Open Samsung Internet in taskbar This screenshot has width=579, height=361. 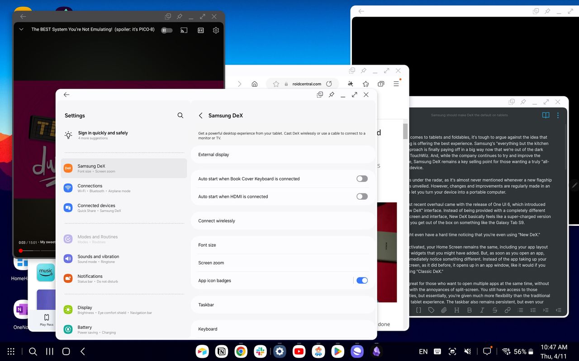coord(357,352)
